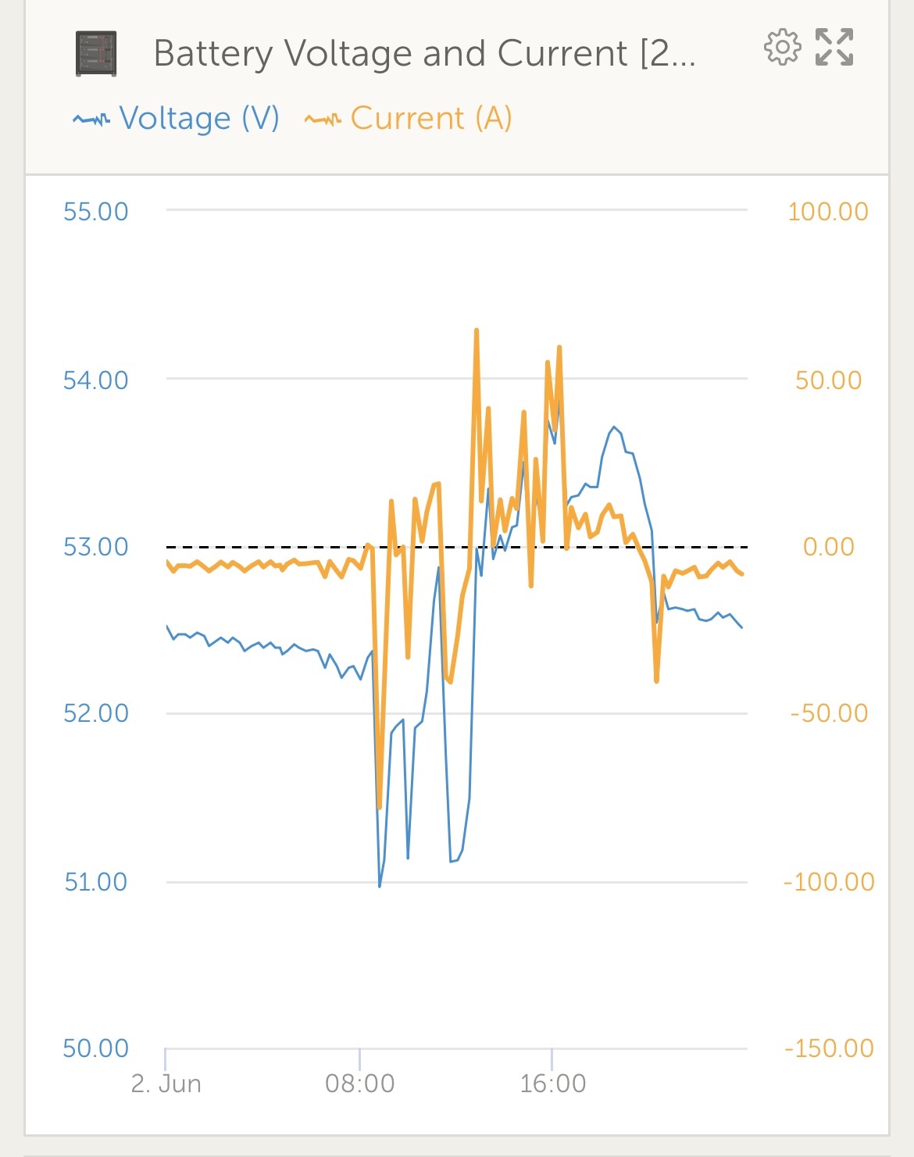Click the 2. Jun date axis label
Viewport: 914px width, 1157px height.
pos(166,1084)
